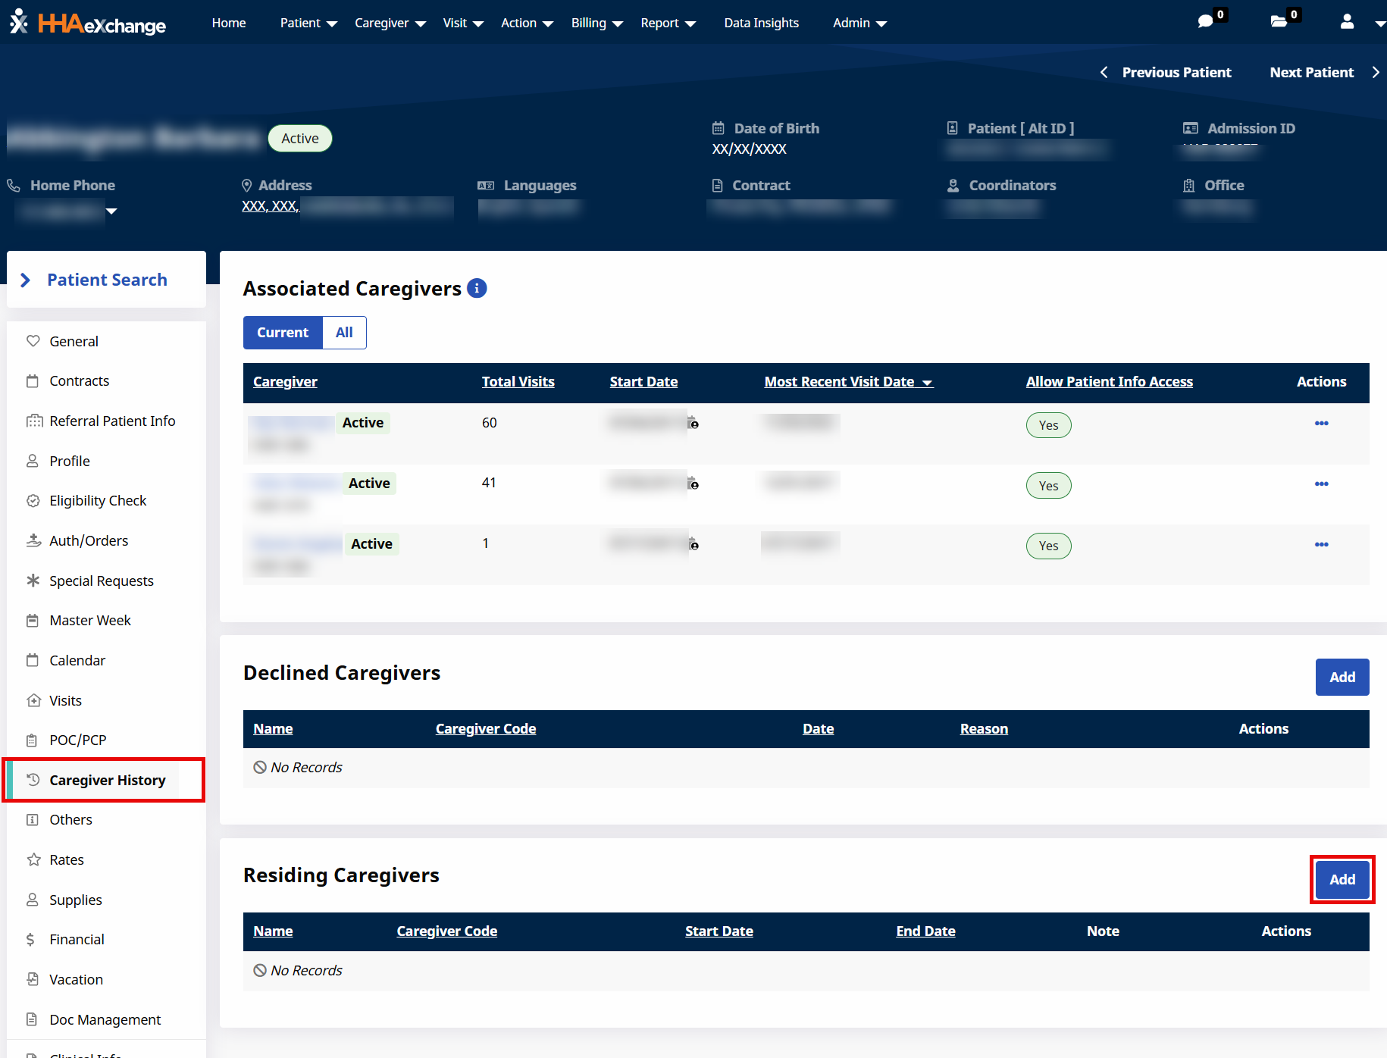Viewport: 1387px width, 1058px height.
Task: Expand the Caregiver menu
Action: [x=390, y=23]
